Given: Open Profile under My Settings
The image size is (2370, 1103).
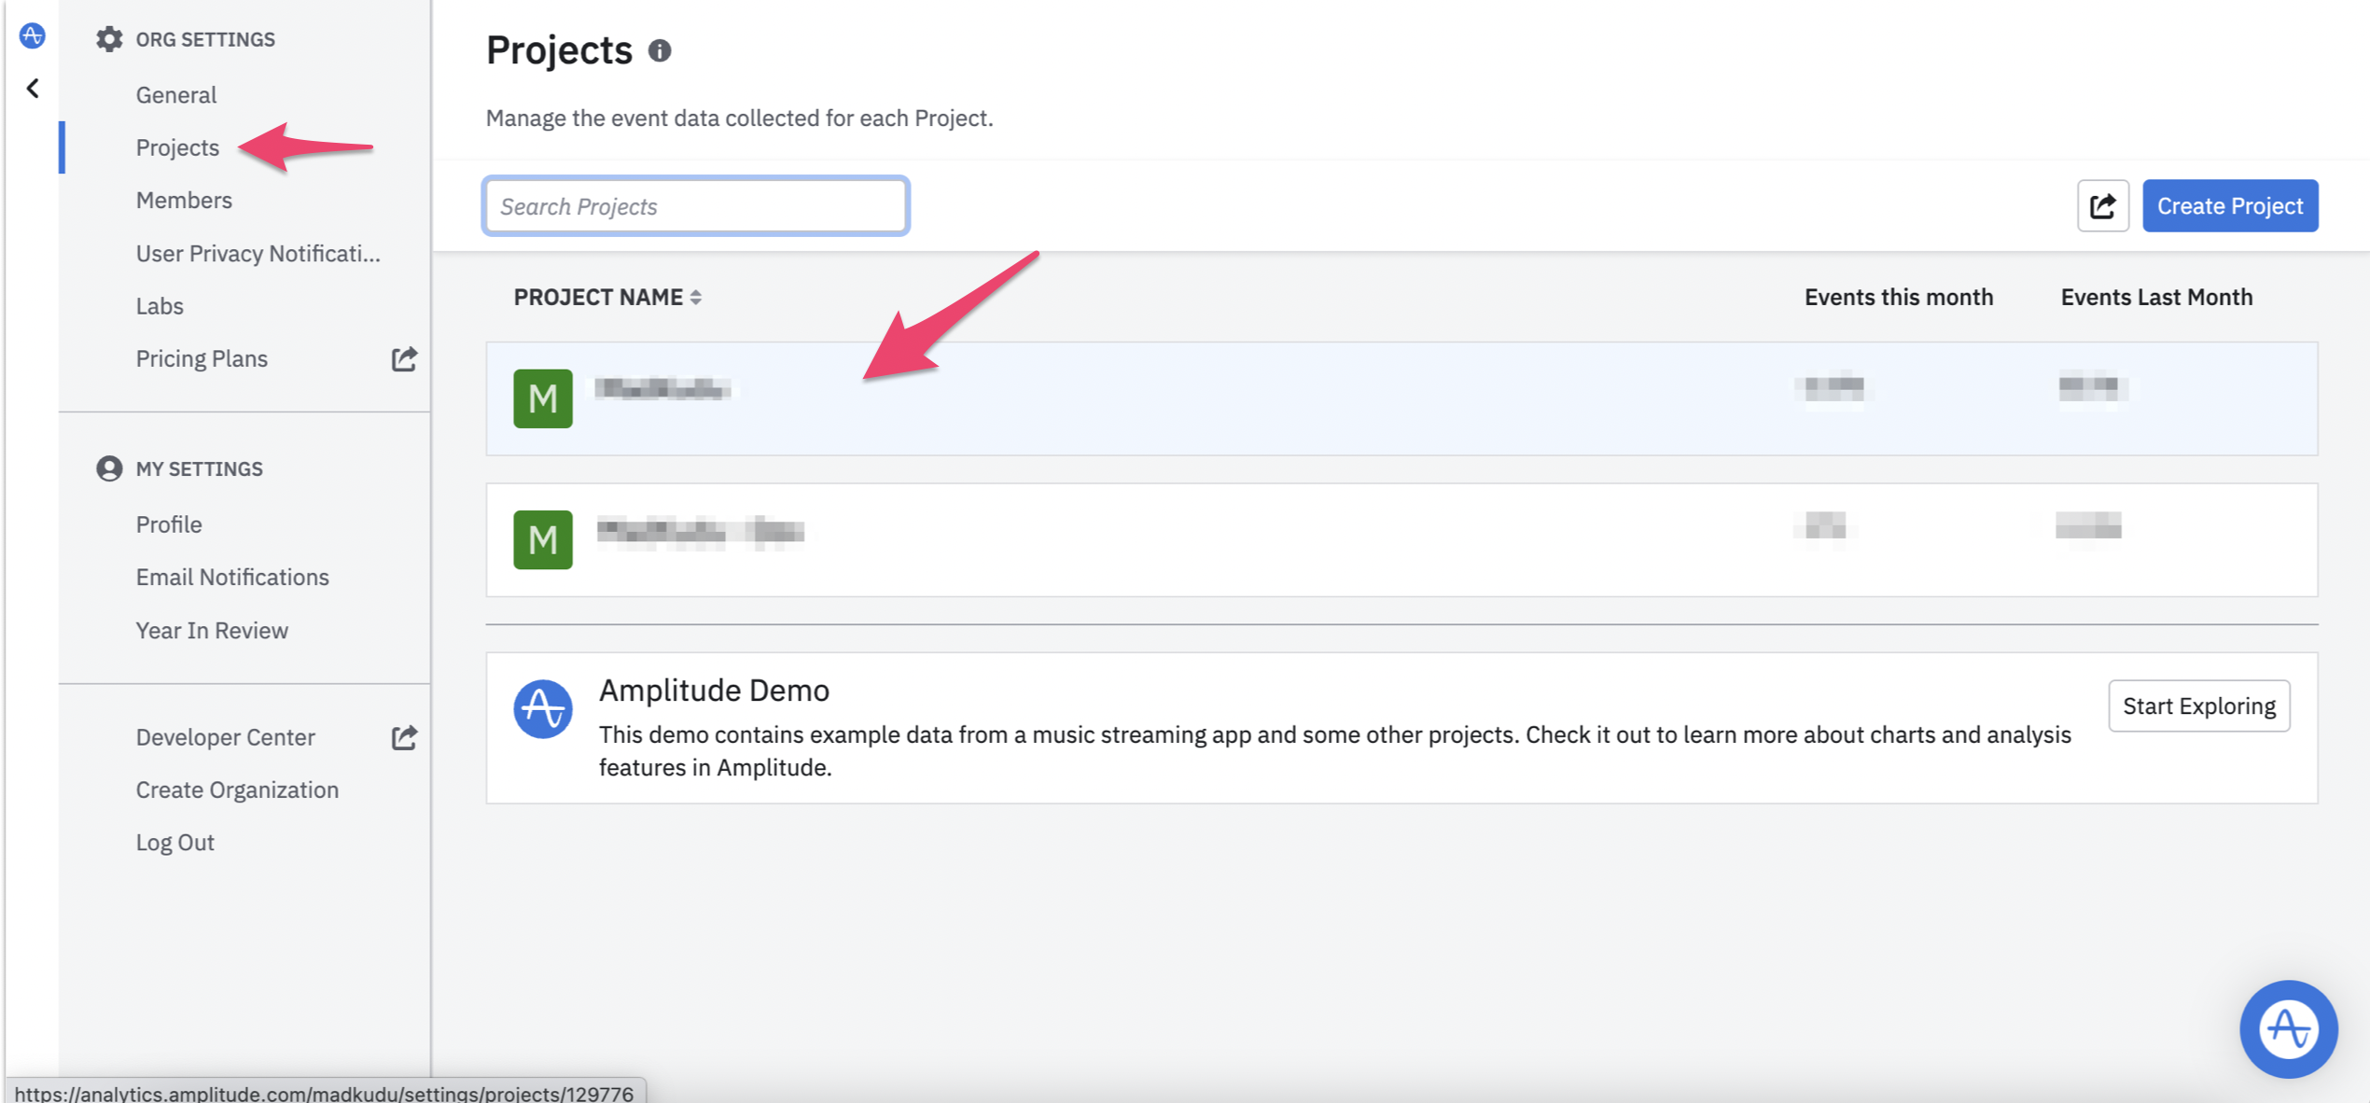Looking at the screenshot, I should (x=169, y=524).
